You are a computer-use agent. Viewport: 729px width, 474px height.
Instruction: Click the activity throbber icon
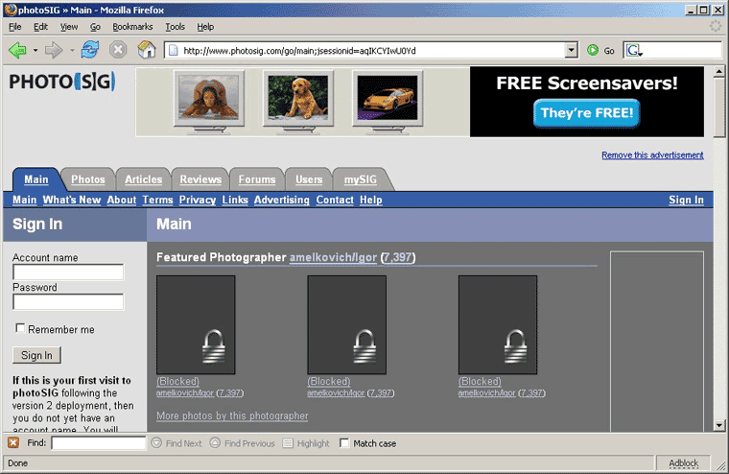(716, 26)
